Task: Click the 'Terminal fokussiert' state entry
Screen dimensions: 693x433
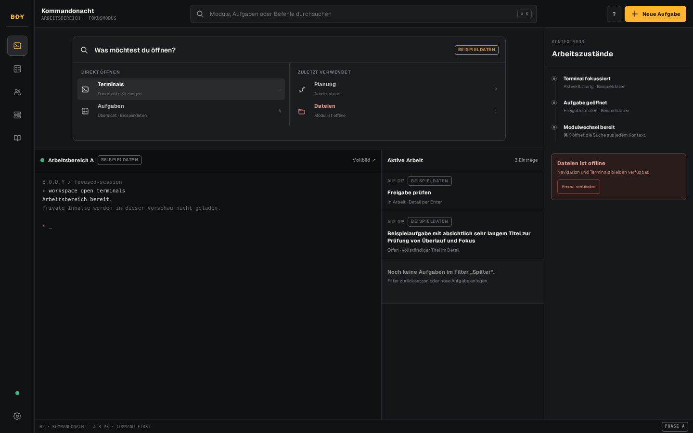Action: tap(618, 82)
